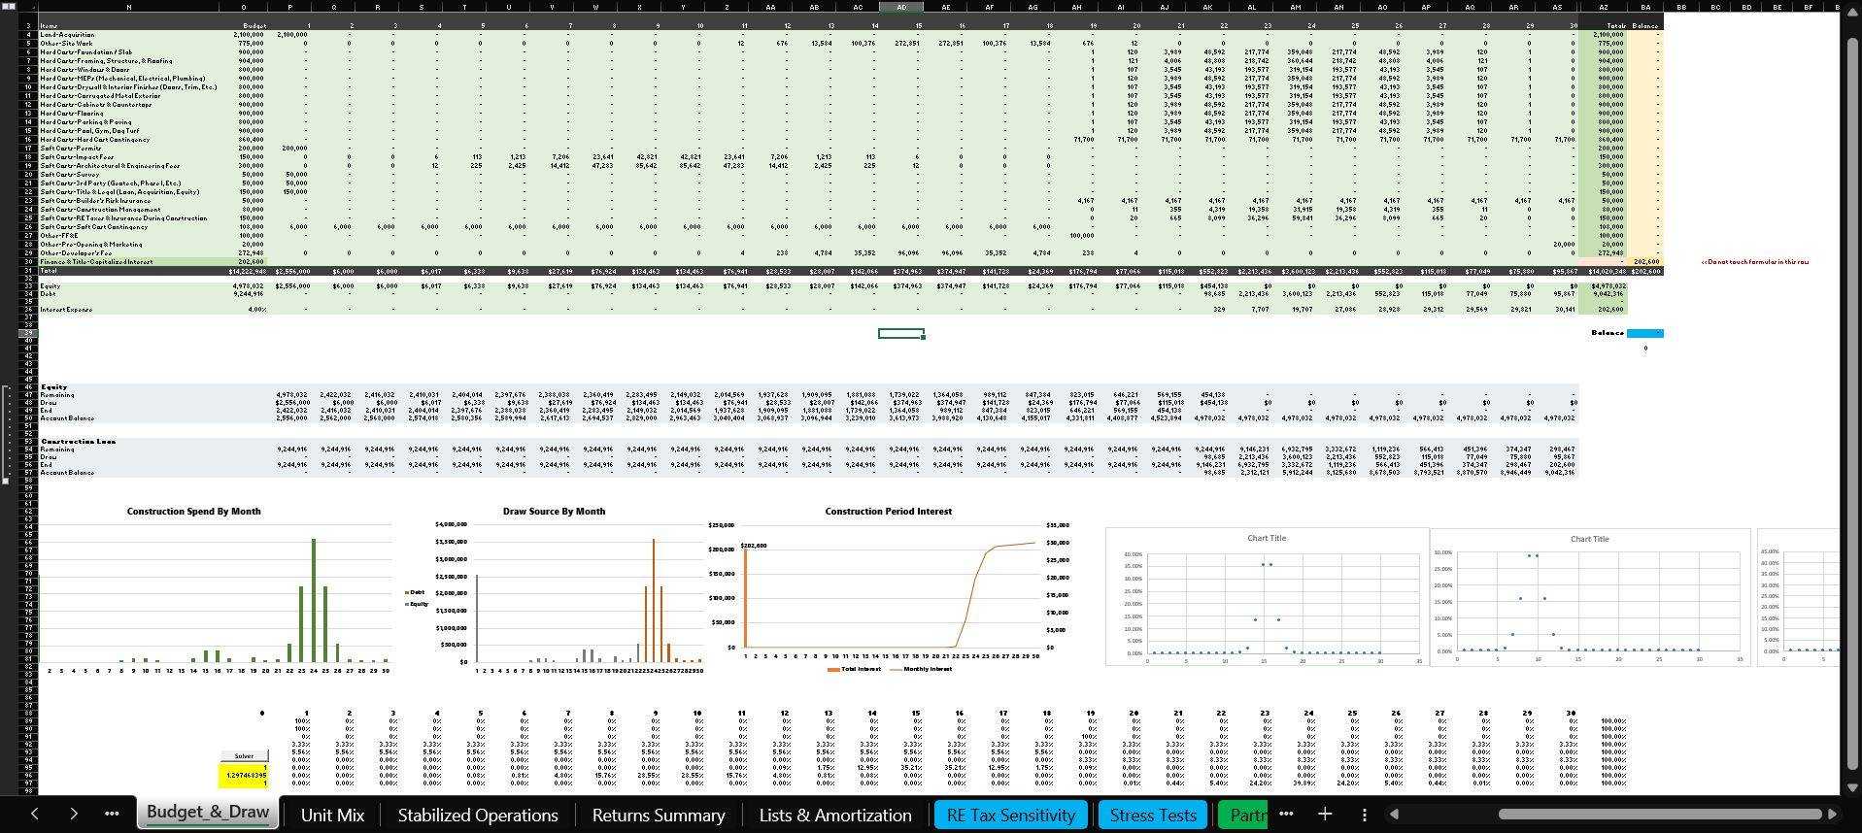1862x833 pixels.
Task: Select the Total row label
Action: 49,271
